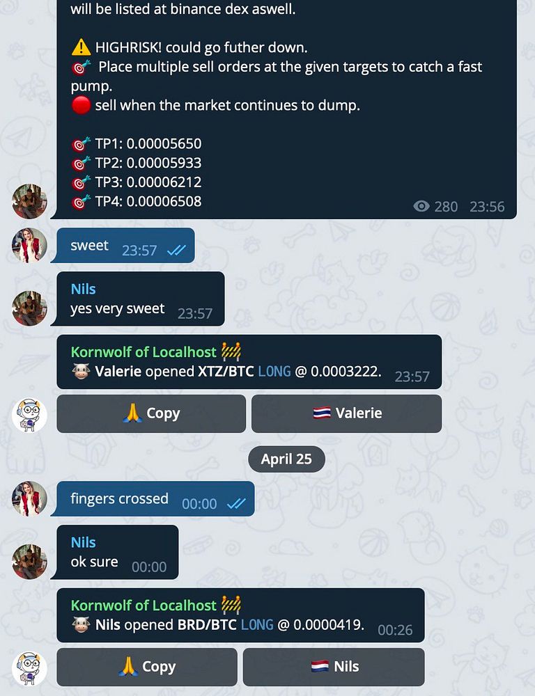Click the avatar next to 'fingers crossed' message
Viewport: 535px width, 696px height.
click(29, 498)
